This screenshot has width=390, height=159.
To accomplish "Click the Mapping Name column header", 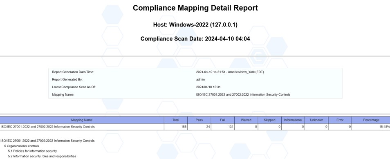I will pos(82,120).
